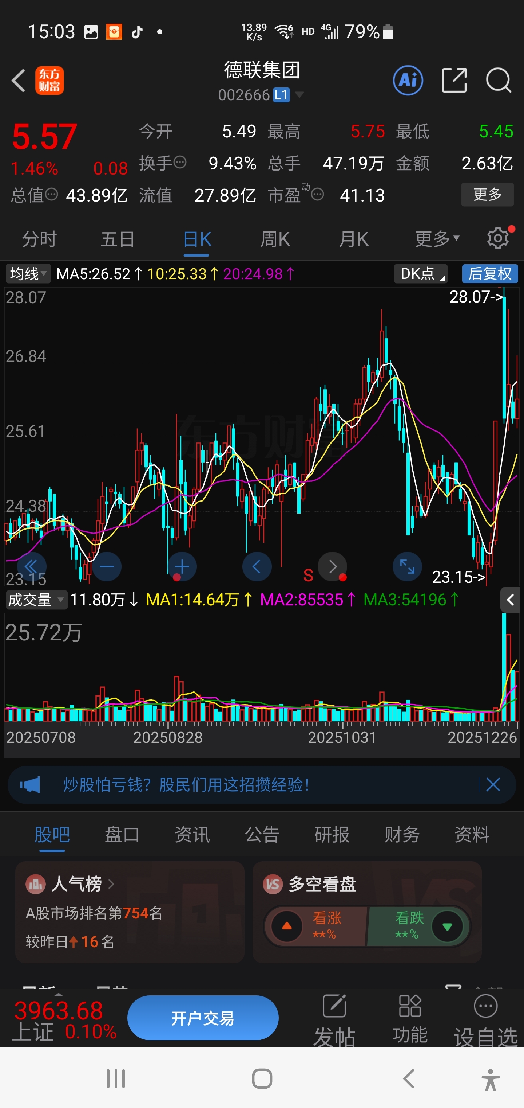Switch to 月K chart tab

(354, 239)
